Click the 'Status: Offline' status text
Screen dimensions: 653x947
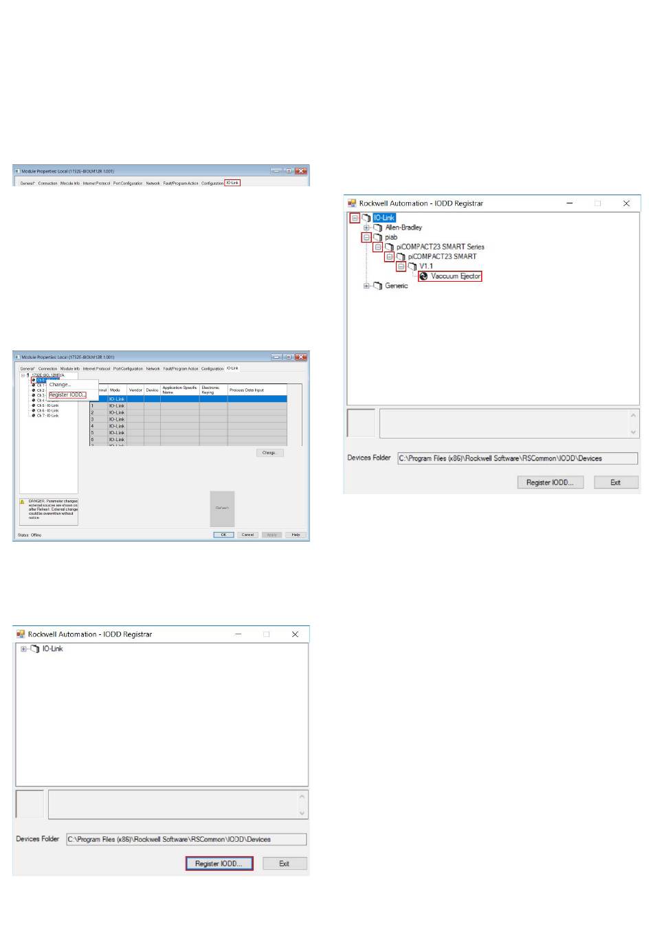(30, 535)
